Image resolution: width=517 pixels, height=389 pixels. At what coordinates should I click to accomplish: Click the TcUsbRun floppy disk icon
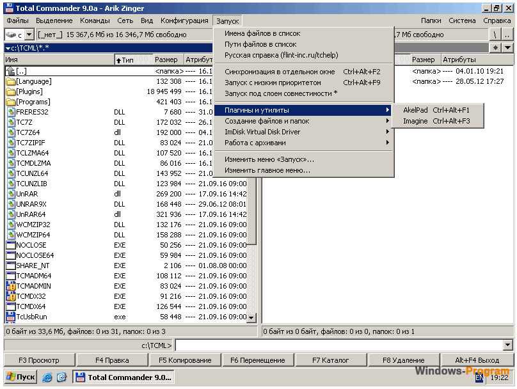click(x=11, y=317)
